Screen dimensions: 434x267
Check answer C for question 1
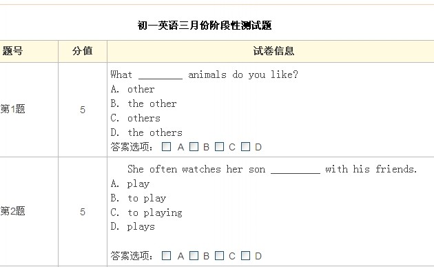coord(219,147)
